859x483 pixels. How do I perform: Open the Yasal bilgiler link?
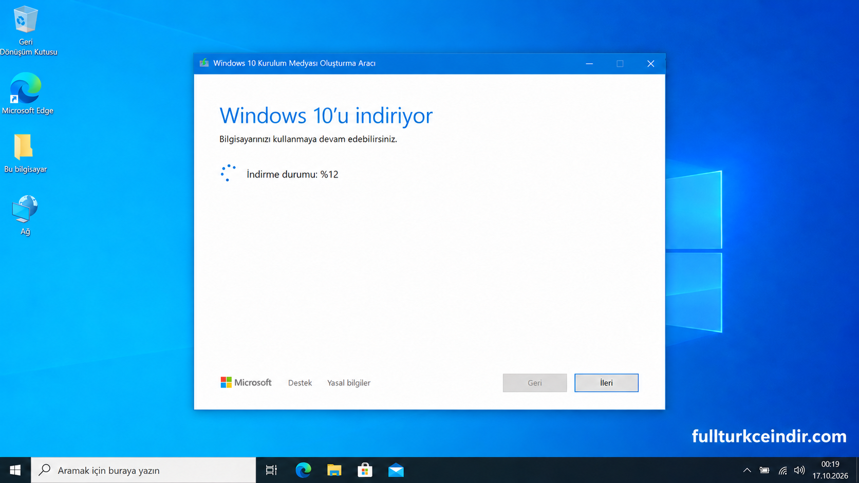click(349, 383)
